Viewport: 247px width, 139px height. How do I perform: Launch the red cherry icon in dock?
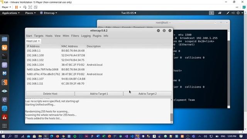coord(4,117)
